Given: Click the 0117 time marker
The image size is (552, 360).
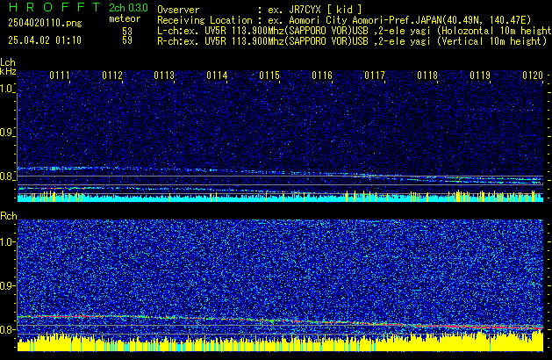Looking at the screenshot, I should 375,76.
